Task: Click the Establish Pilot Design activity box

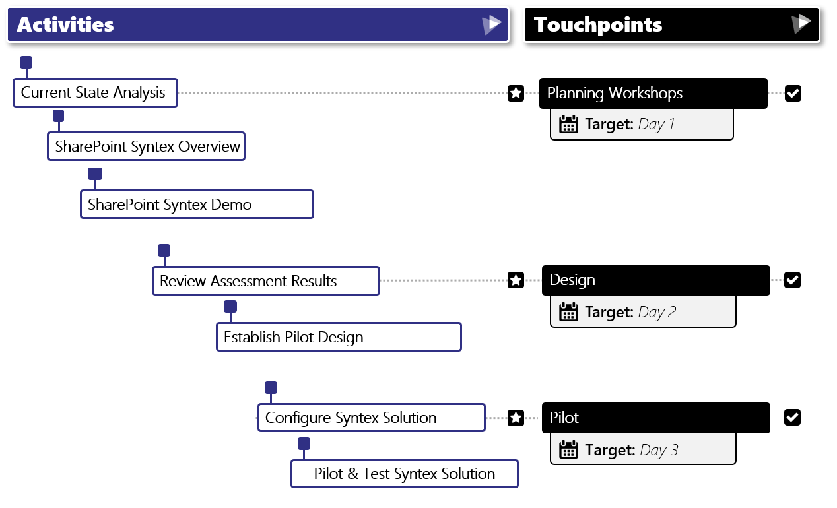Action: (x=338, y=337)
